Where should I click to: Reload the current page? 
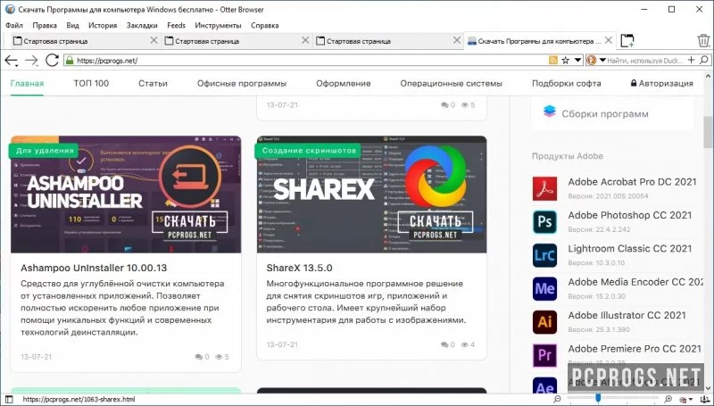[x=52, y=60]
